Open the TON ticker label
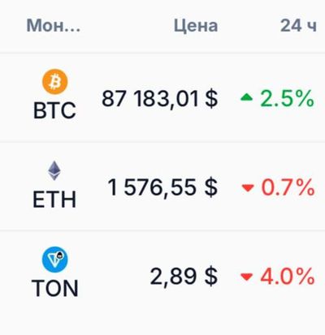 point(55,288)
